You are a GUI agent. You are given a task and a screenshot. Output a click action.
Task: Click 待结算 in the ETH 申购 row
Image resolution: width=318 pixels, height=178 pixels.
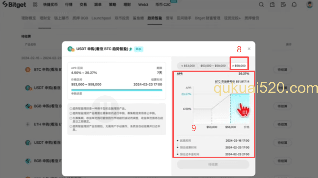282,124
